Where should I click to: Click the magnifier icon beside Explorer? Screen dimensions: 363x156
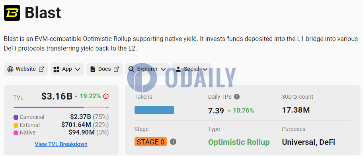(131, 69)
